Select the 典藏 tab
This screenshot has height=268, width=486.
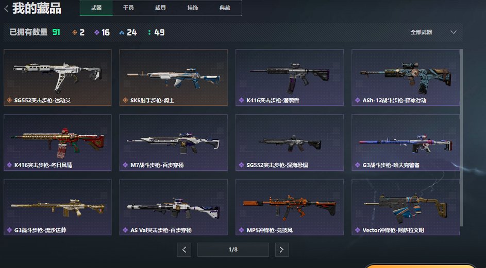[x=225, y=8]
